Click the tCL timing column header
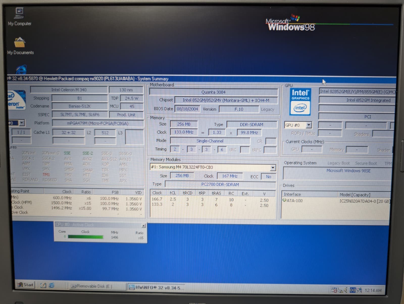Image resolution: width=404 pixels, height=304 pixels. [173, 193]
